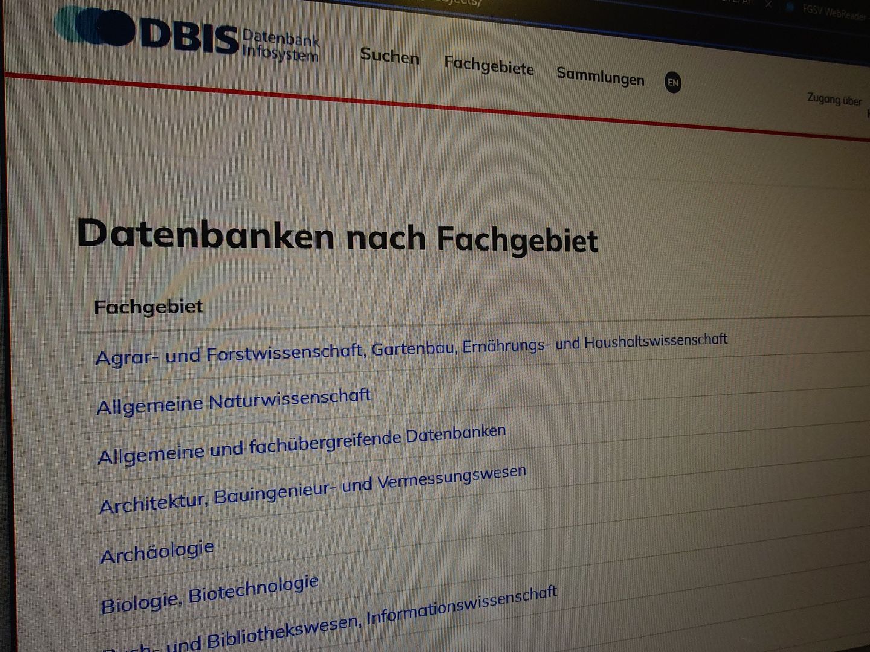Open the Suchen menu item
870x652 pixels.
390,56
